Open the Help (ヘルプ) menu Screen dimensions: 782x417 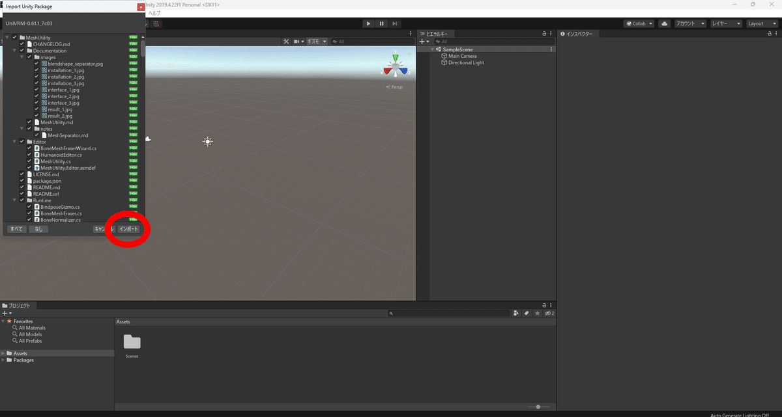tap(154, 13)
